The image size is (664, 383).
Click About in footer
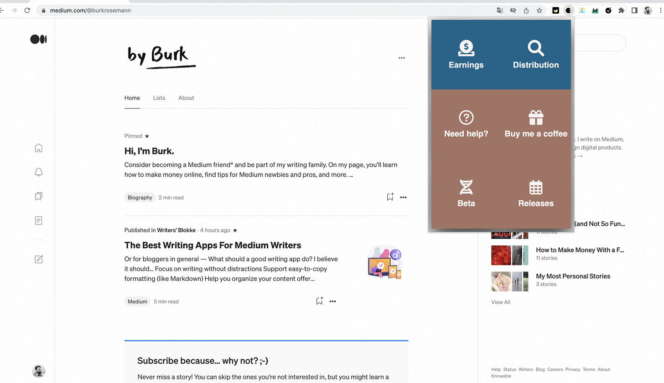pos(604,369)
